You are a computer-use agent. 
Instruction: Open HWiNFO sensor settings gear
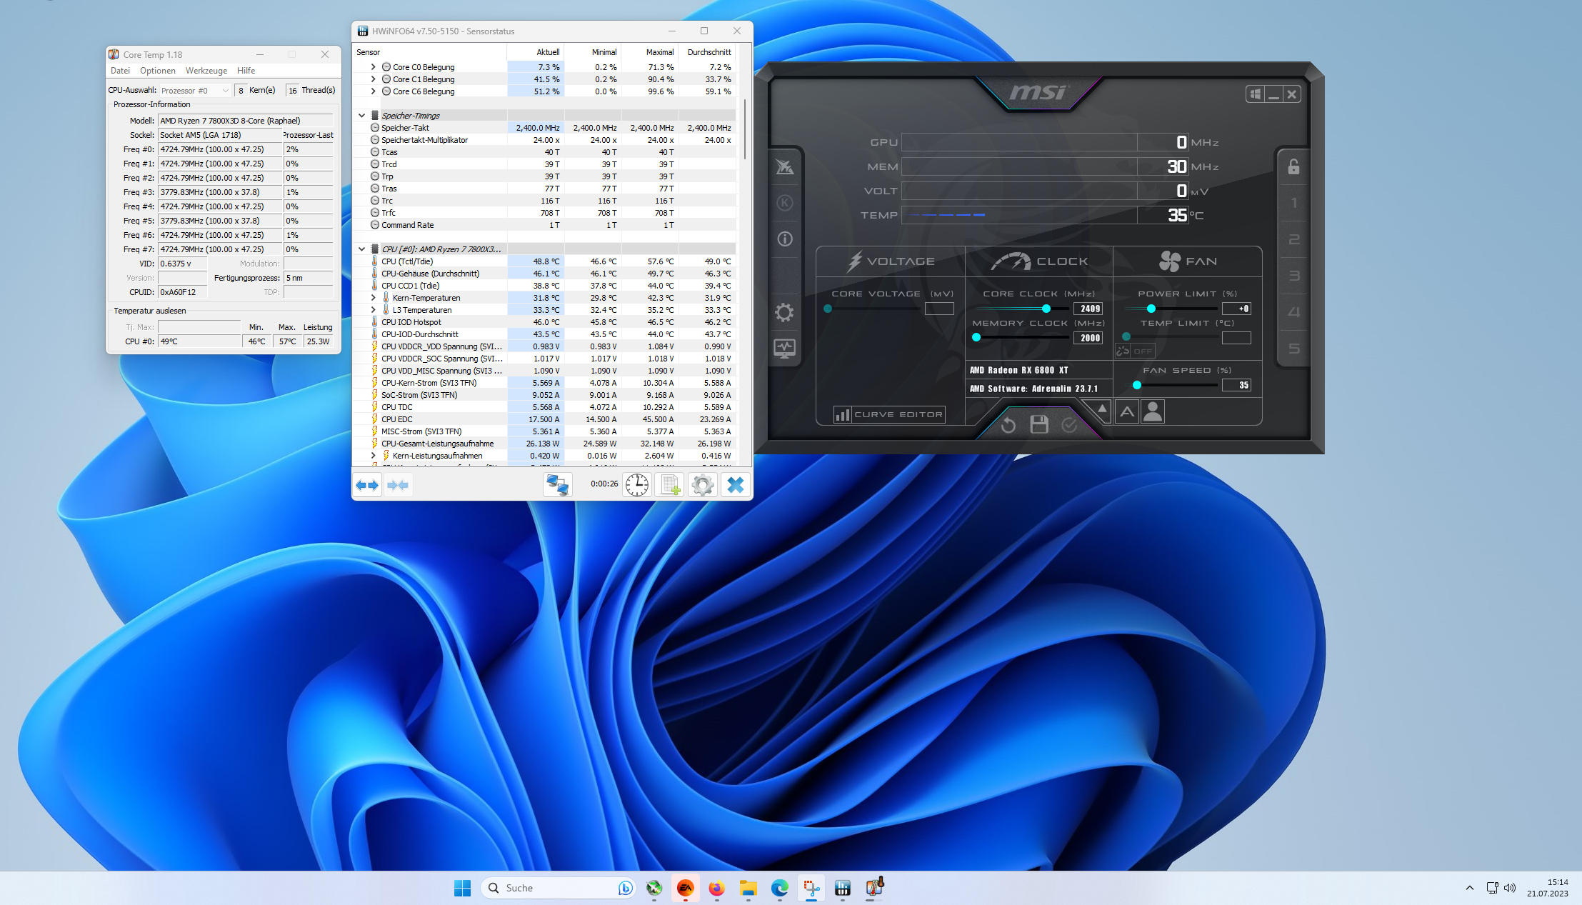(703, 485)
